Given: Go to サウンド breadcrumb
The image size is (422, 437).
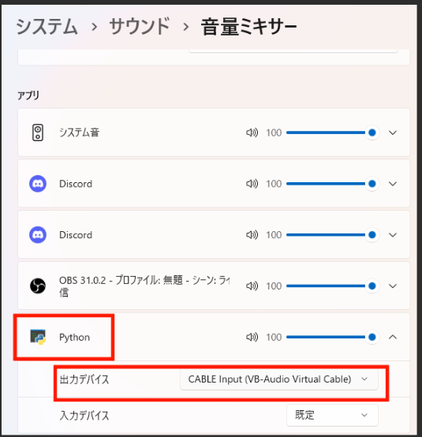Looking at the screenshot, I should pos(140,27).
